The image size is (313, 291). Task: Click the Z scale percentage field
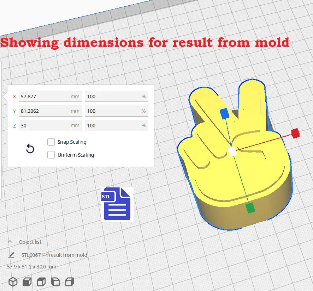click(x=113, y=125)
